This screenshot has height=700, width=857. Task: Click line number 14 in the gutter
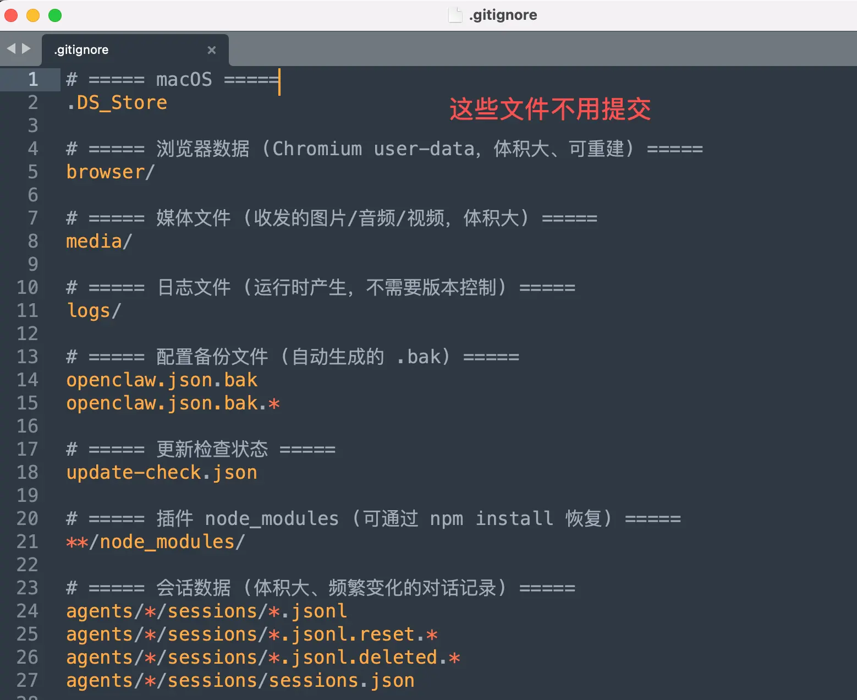coord(28,380)
